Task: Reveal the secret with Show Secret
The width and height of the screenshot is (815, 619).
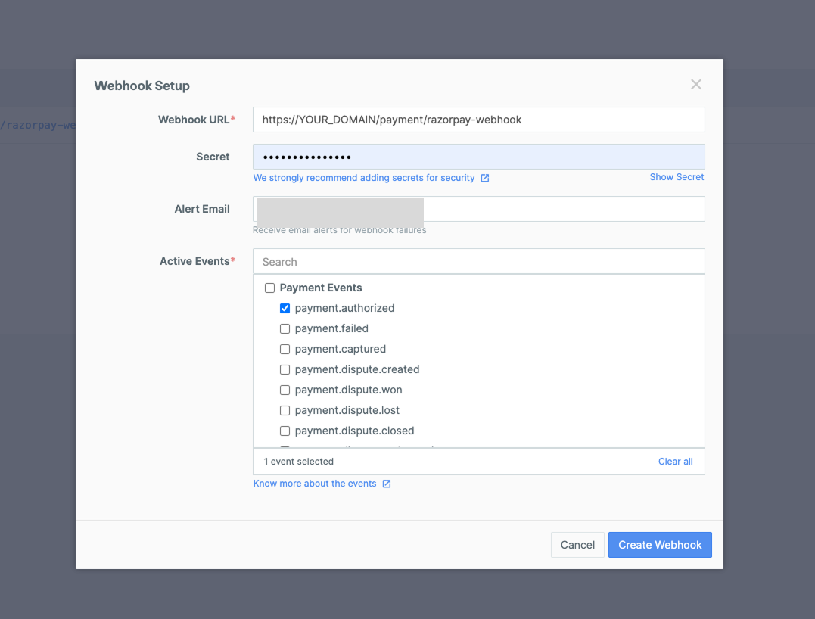Action: pyautogui.click(x=677, y=177)
